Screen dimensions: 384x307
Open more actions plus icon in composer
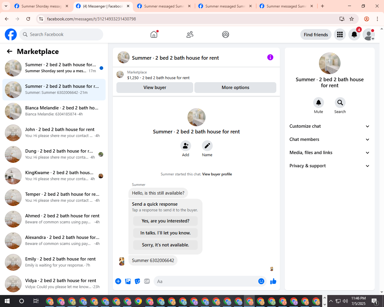tap(118, 281)
